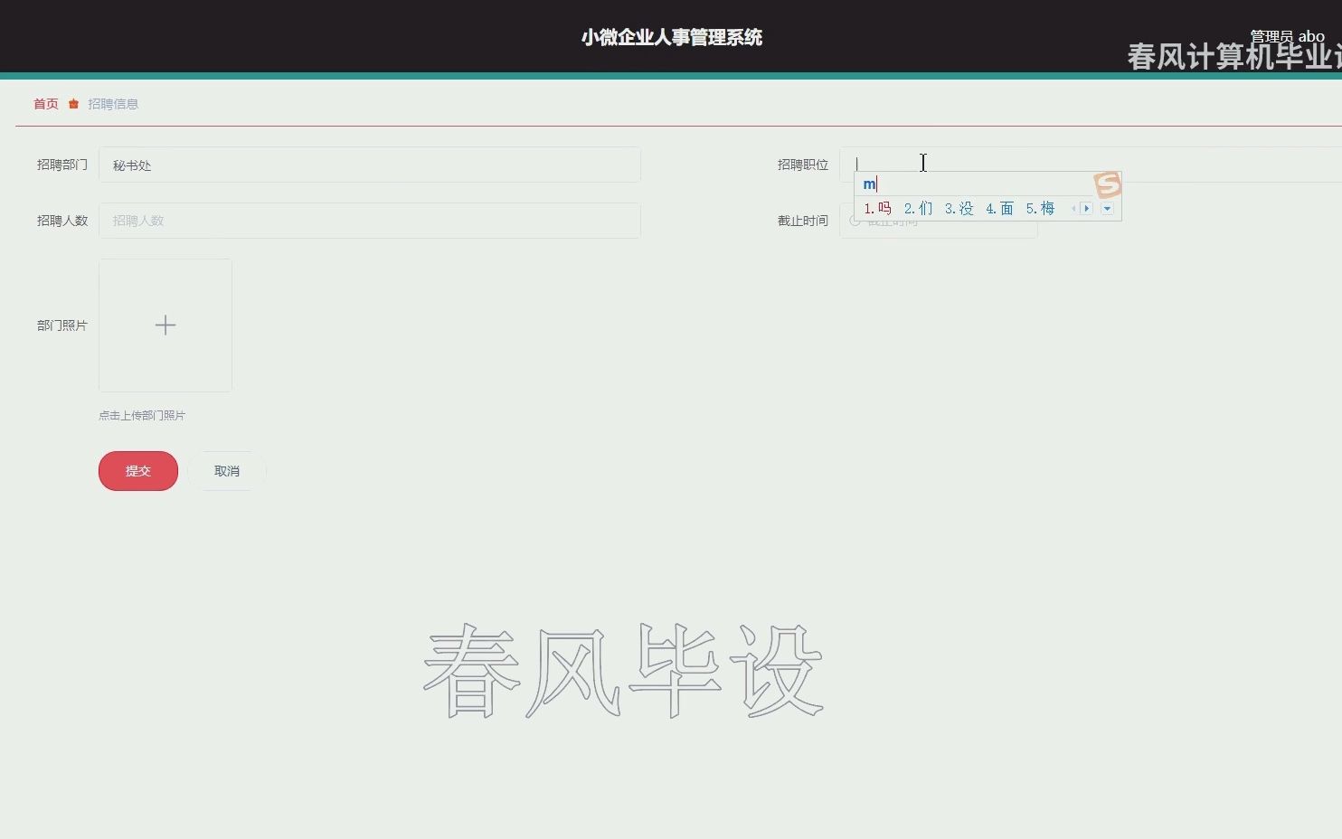Viewport: 1342px width, 839px height.
Task: Expand the IME candidate list dropdown arrow
Action: point(1107,209)
